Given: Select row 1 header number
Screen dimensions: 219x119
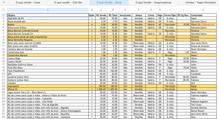Looking at the screenshot, I should [x=3, y=15].
